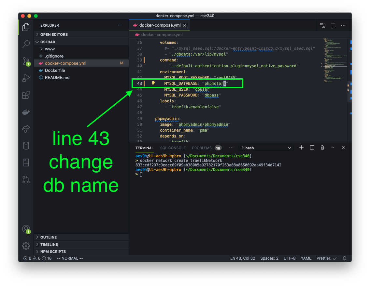Switch to the TERMINAL panel tab
The height and width of the screenshot is (286, 370).
coord(144,148)
